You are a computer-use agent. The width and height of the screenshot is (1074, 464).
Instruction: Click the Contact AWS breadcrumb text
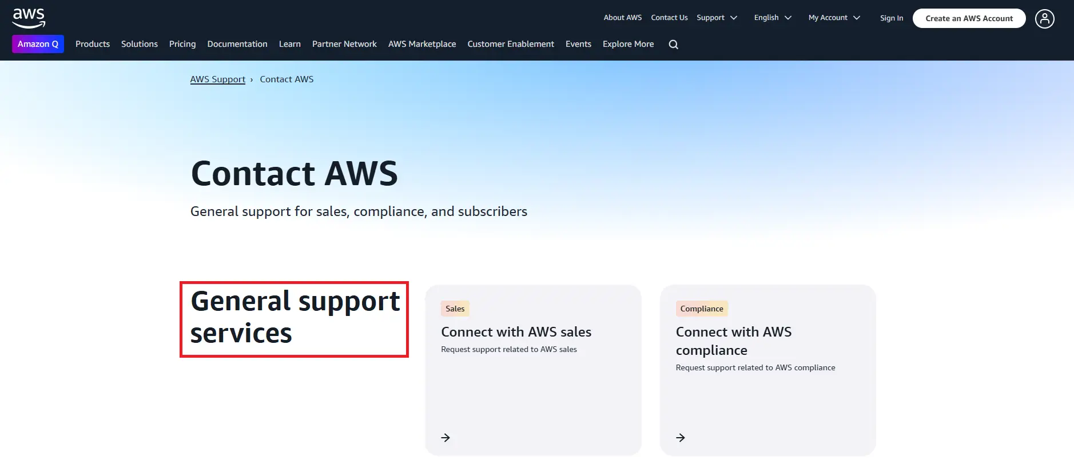287,79
